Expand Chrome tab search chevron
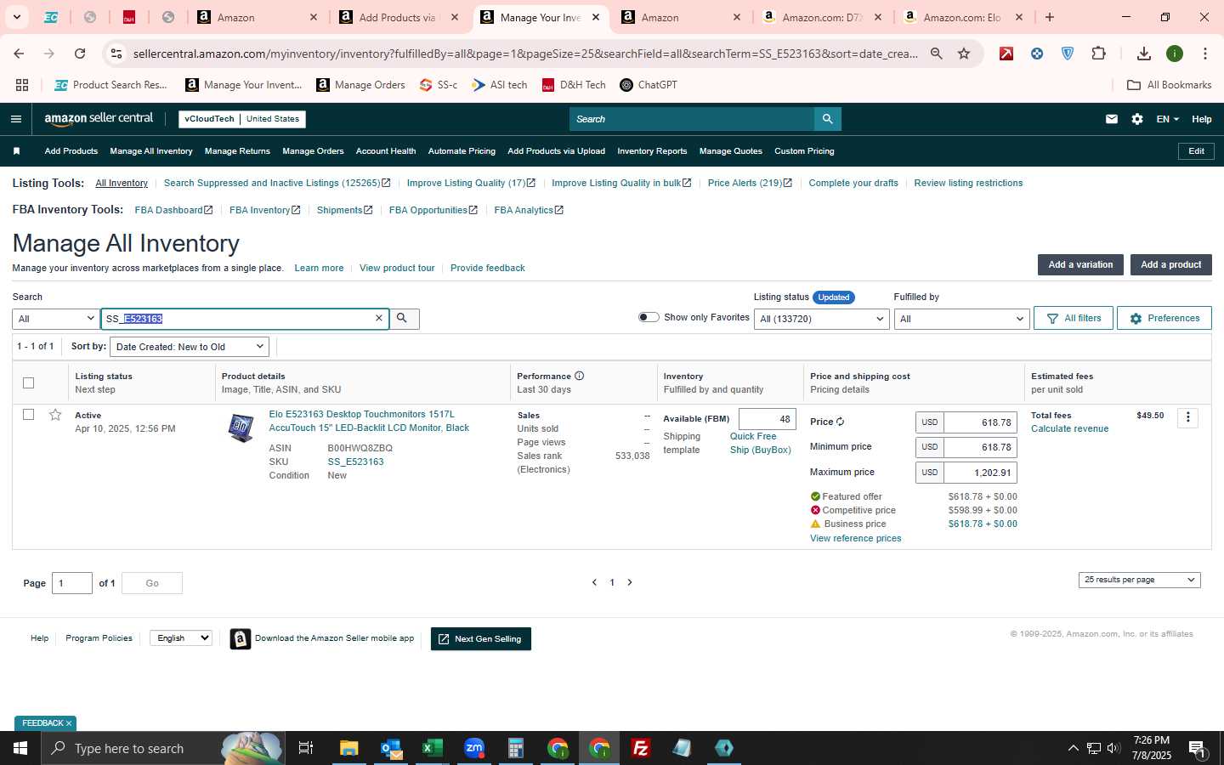 click(x=16, y=17)
